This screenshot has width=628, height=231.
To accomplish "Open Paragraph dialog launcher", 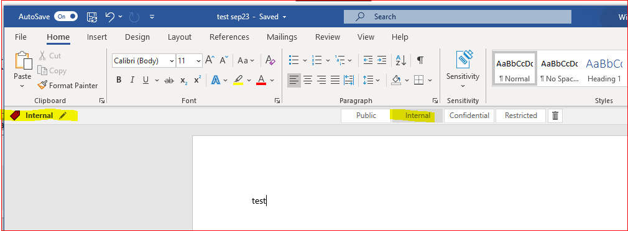I will coord(435,101).
